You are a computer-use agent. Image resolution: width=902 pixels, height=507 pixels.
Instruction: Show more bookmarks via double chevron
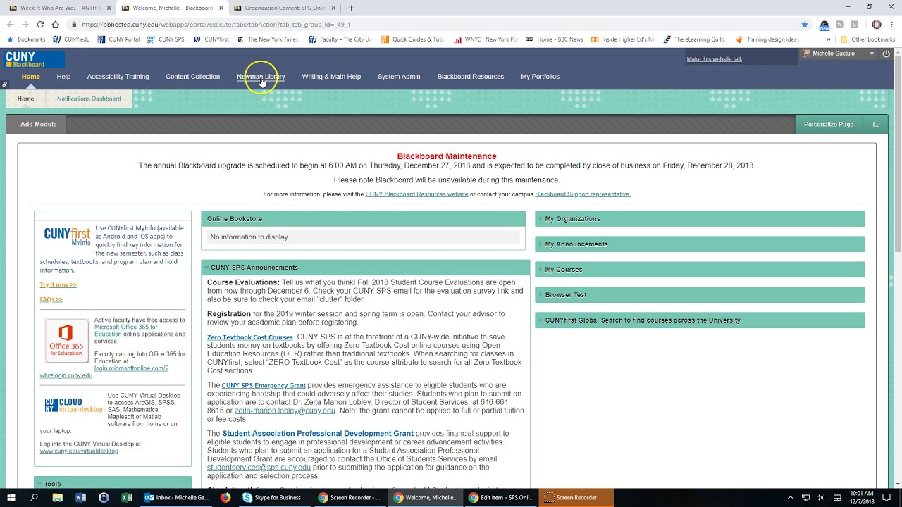829,39
